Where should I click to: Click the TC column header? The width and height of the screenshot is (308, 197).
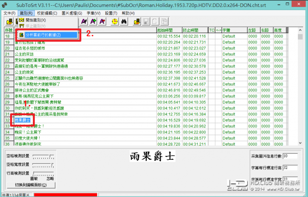(212, 30)
